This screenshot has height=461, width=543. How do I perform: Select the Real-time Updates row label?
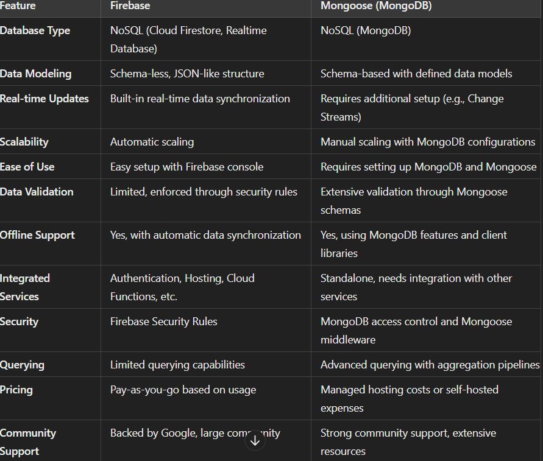click(44, 99)
